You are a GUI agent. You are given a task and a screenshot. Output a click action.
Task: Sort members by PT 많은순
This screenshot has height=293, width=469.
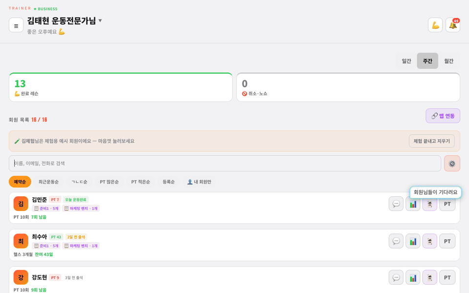click(109, 182)
